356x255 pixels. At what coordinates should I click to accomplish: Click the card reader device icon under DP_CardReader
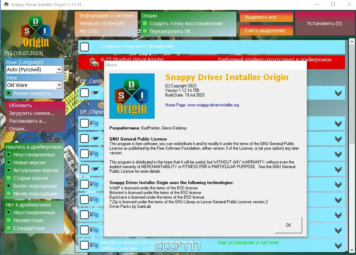click(94, 93)
